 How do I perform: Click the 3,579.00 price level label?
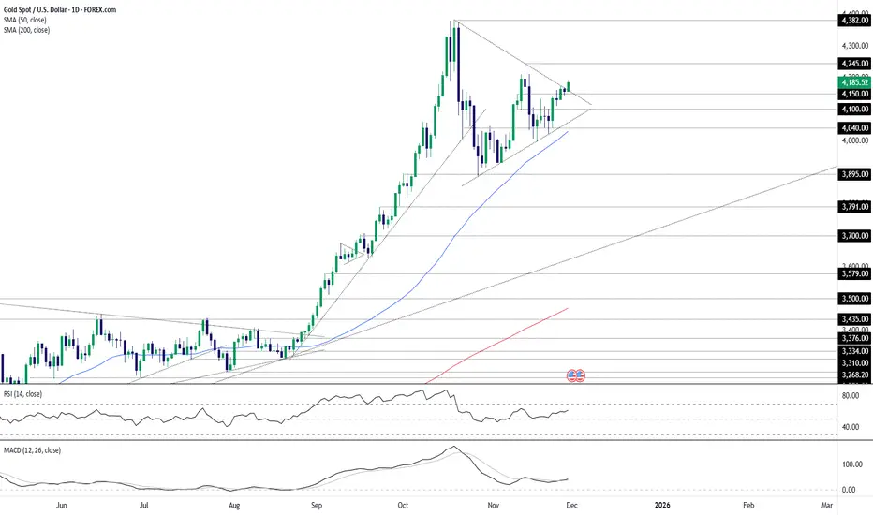coord(854,273)
